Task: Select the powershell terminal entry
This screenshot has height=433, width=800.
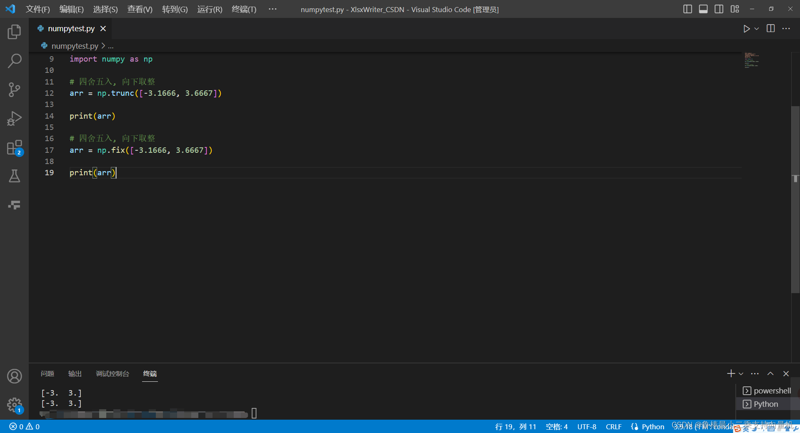Action: pos(767,391)
